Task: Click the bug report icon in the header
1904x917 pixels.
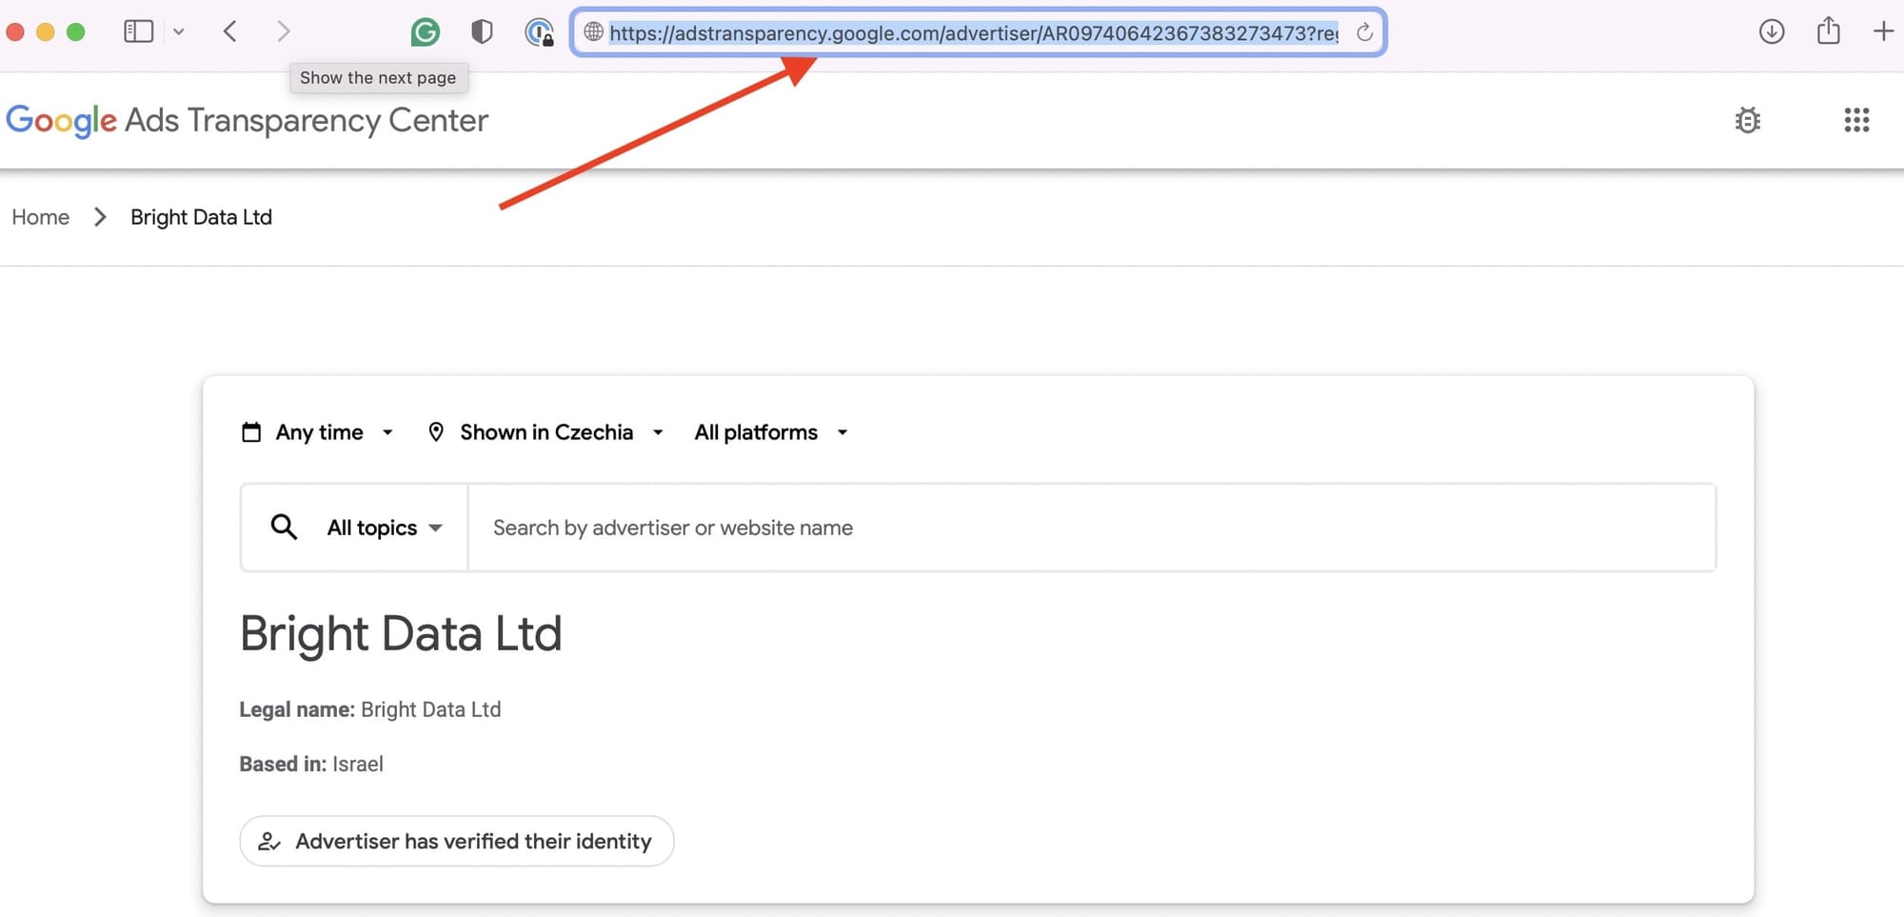Action: point(1748,120)
